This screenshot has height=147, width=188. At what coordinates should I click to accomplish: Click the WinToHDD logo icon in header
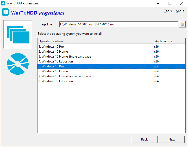(x=6, y=12)
